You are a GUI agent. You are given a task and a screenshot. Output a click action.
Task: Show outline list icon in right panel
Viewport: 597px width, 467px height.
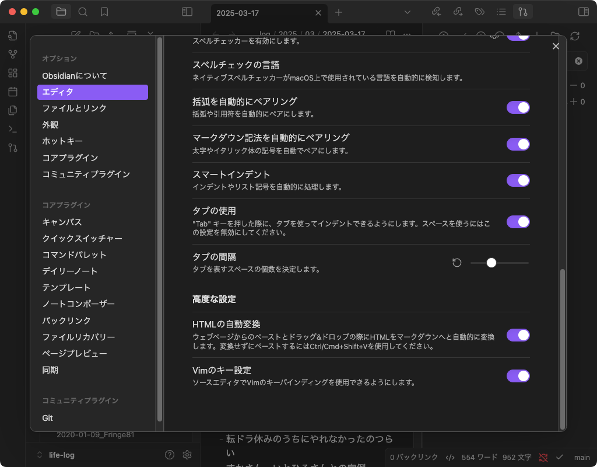(501, 12)
